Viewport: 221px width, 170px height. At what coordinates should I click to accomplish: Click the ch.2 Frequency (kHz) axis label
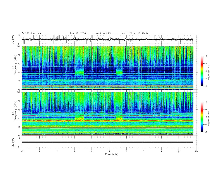15,111
